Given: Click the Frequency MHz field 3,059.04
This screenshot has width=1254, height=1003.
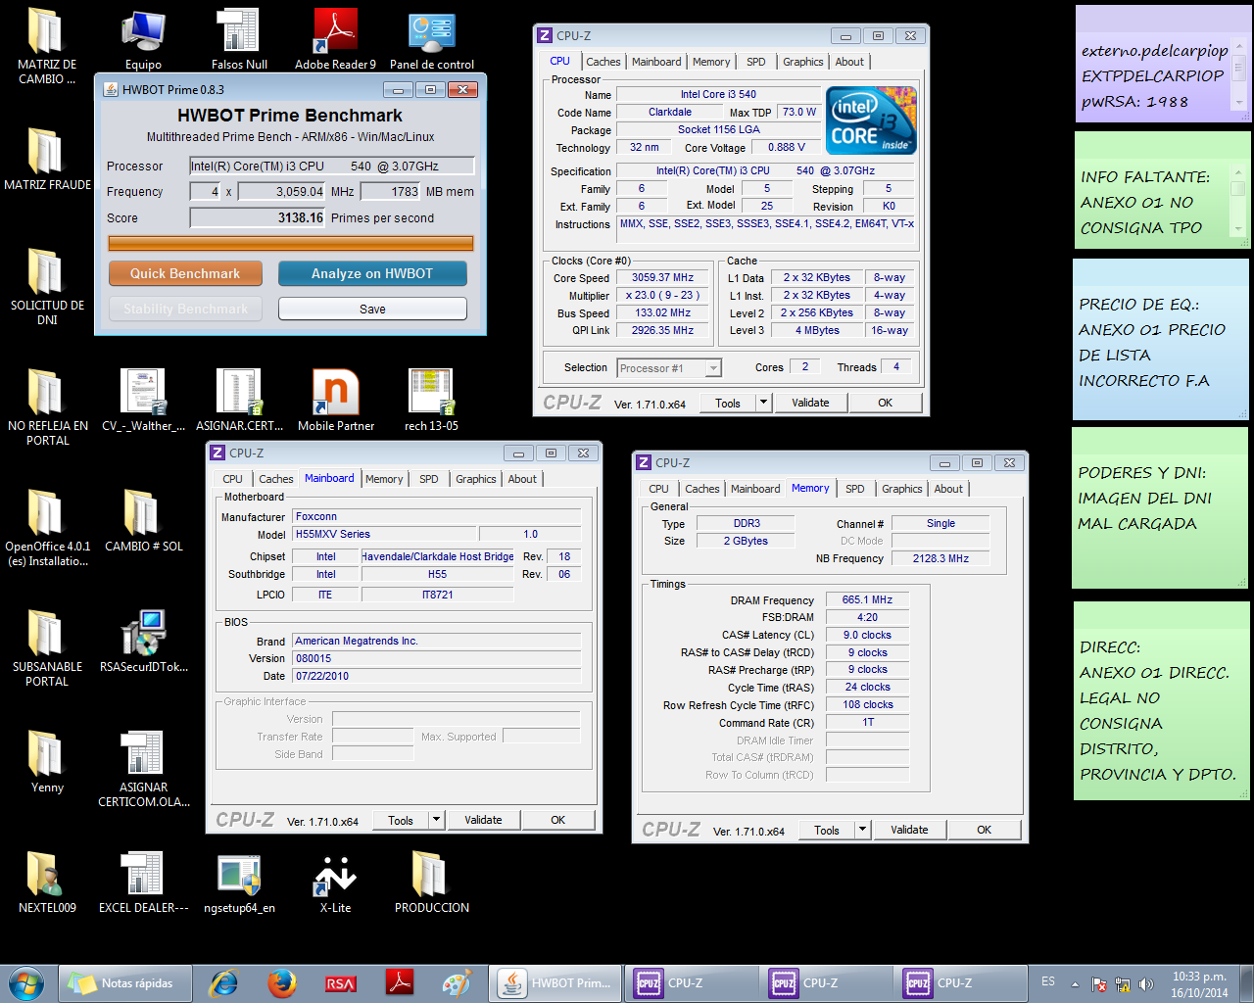Looking at the screenshot, I should click(x=282, y=192).
